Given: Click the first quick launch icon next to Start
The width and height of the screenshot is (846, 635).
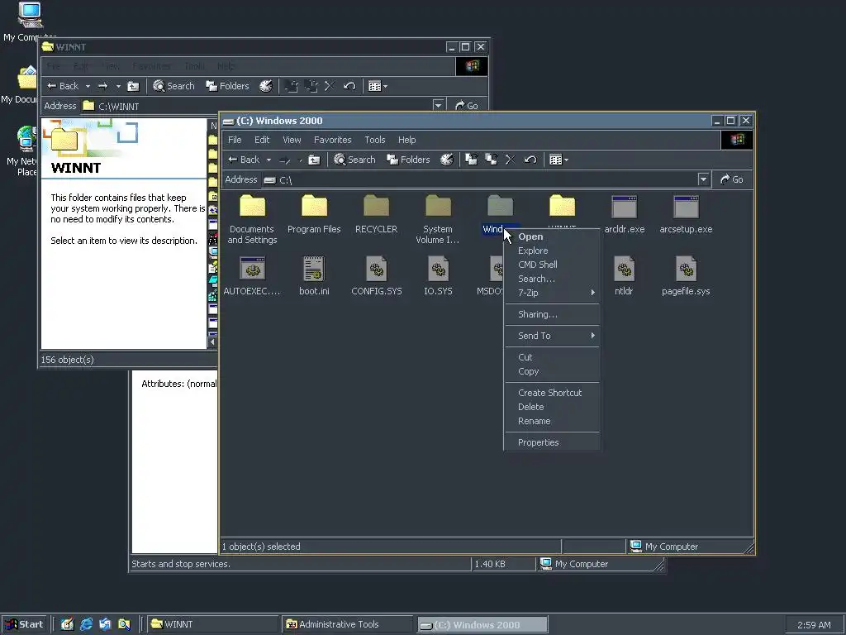Looking at the screenshot, I should coord(67,624).
